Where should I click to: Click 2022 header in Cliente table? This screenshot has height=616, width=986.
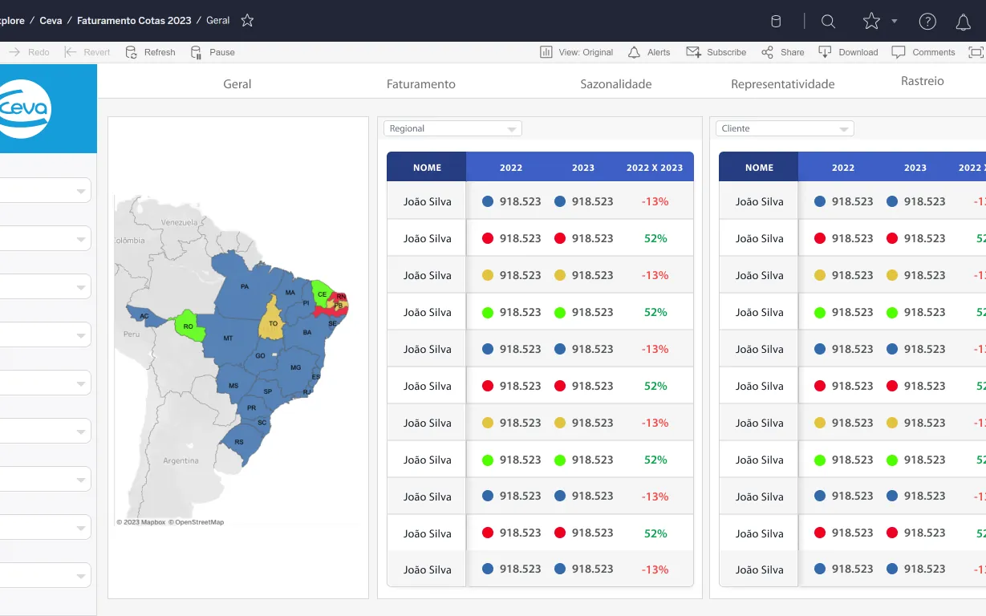(843, 168)
